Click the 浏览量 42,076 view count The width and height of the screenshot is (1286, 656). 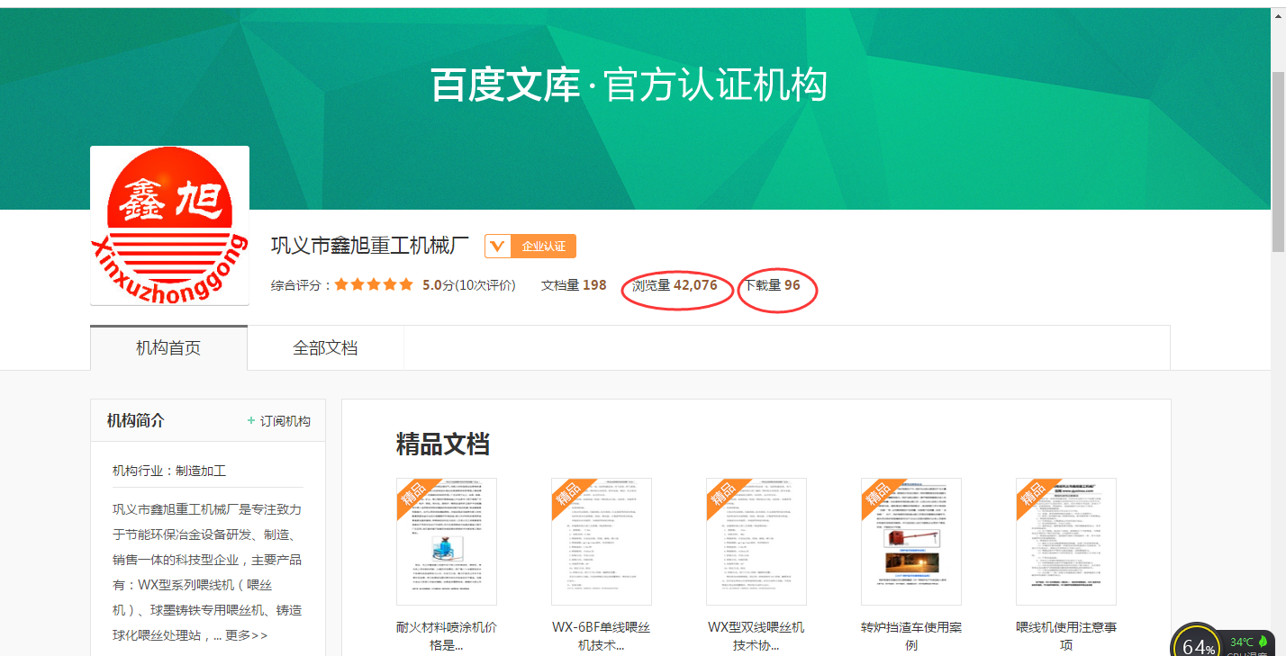click(675, 285)
